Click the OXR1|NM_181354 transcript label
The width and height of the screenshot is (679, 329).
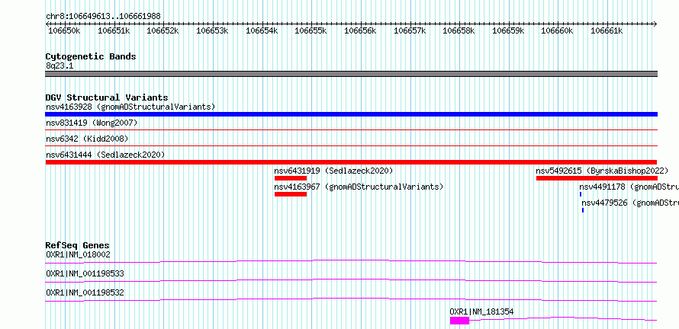(x=482, y=311)
